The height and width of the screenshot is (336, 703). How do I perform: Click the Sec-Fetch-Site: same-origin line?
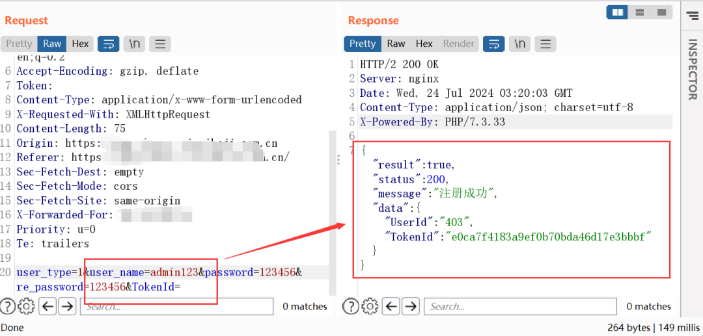98,200
